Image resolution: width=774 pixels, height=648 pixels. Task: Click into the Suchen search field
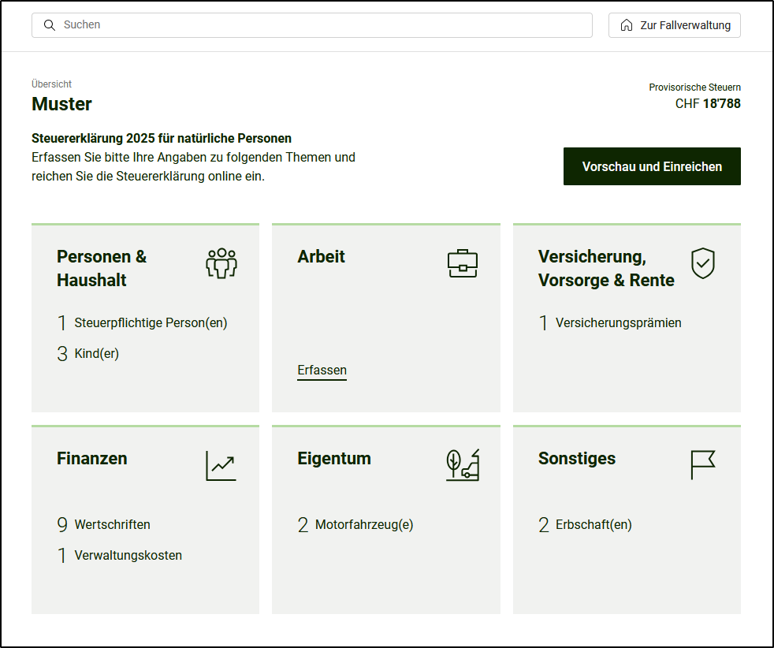315,25
